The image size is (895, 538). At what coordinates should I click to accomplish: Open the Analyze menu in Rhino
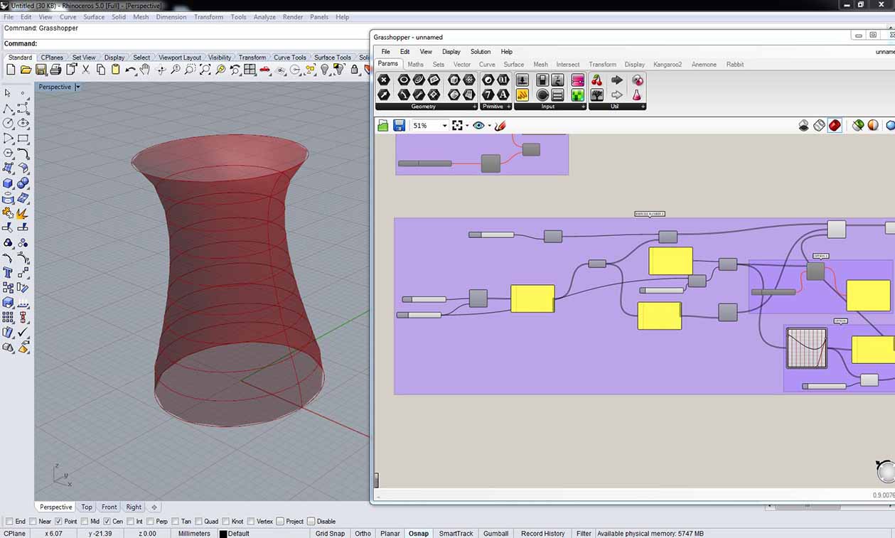click(x=264, y=17)
